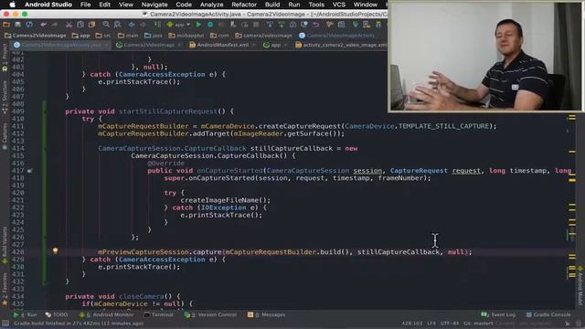Click the Copy toolbar icon

tap(80, 25)
